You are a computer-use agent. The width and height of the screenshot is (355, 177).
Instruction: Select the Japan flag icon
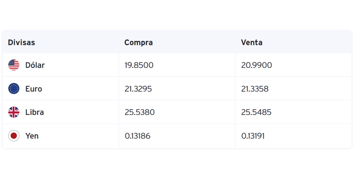click(x=14, y=136)
